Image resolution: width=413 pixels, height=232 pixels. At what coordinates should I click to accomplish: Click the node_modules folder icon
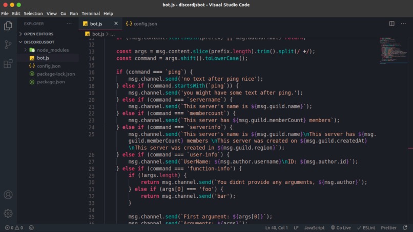click(x=32, y=50)
